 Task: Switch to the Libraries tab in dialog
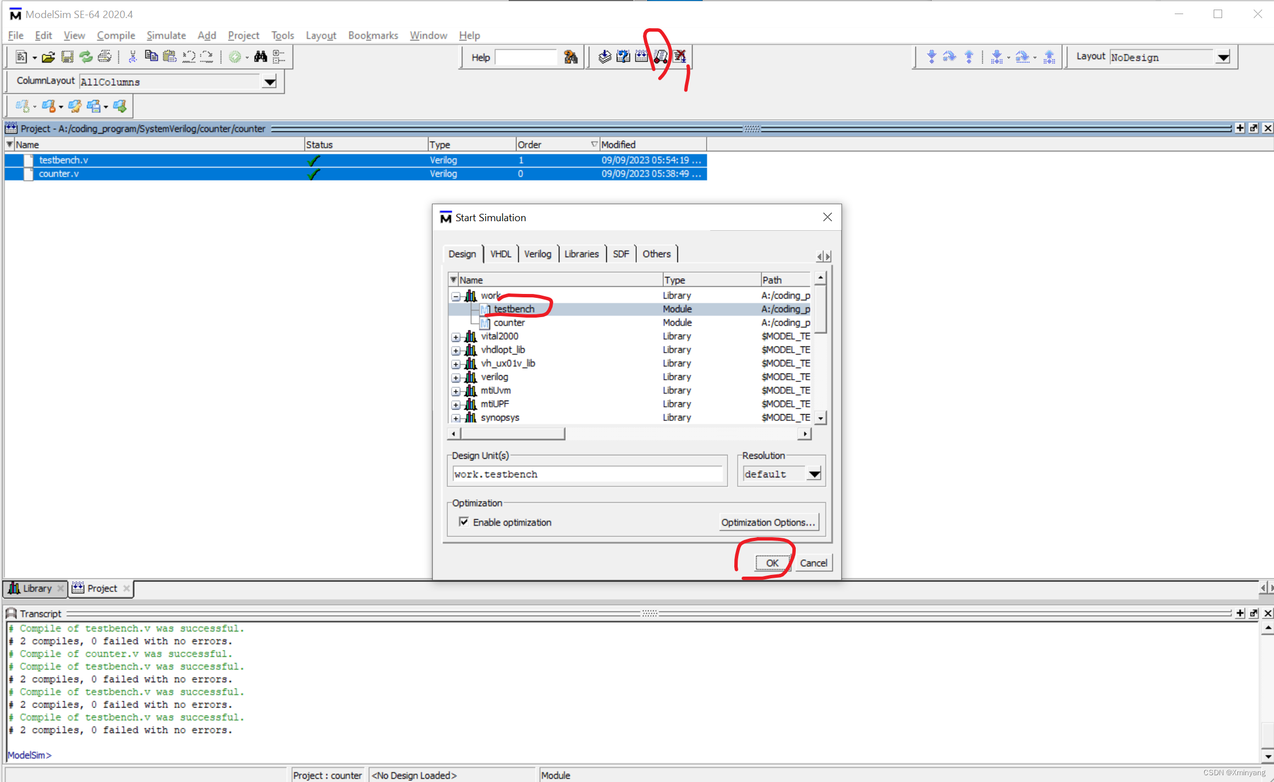coord(581,254)
